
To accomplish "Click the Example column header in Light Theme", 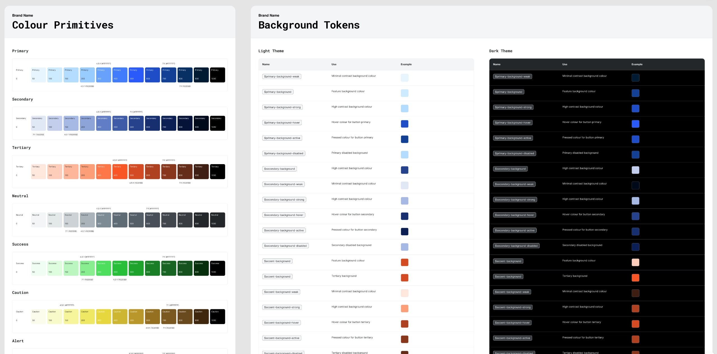I will [406, 64].
